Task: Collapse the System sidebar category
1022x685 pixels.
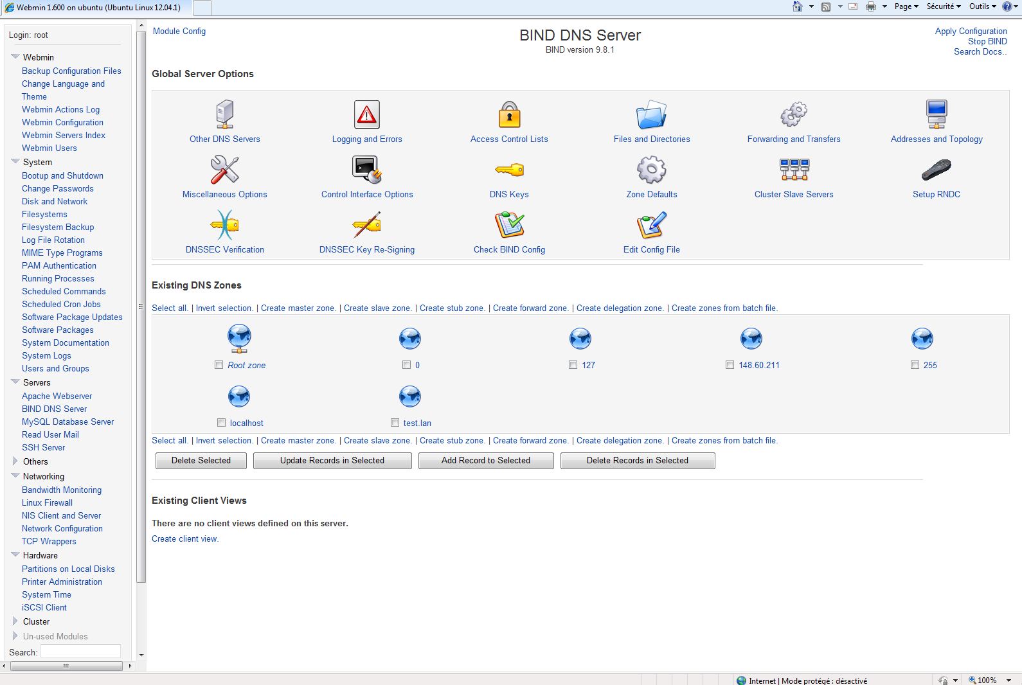Action: coord(15,161)
